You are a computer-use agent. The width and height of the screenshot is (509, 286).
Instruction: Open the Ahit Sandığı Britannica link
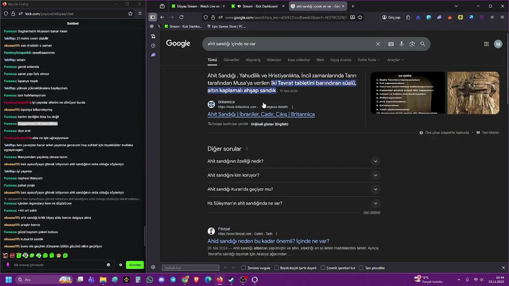tap(261, 114)
